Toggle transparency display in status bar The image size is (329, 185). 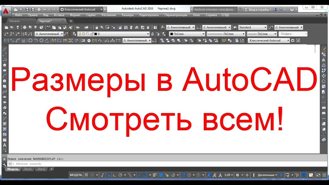pyautogui.click(x=161, y=175)
